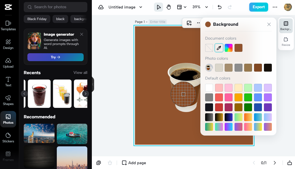
Task: Open the 39% zoom level dropdown
Action: point(200,7)
